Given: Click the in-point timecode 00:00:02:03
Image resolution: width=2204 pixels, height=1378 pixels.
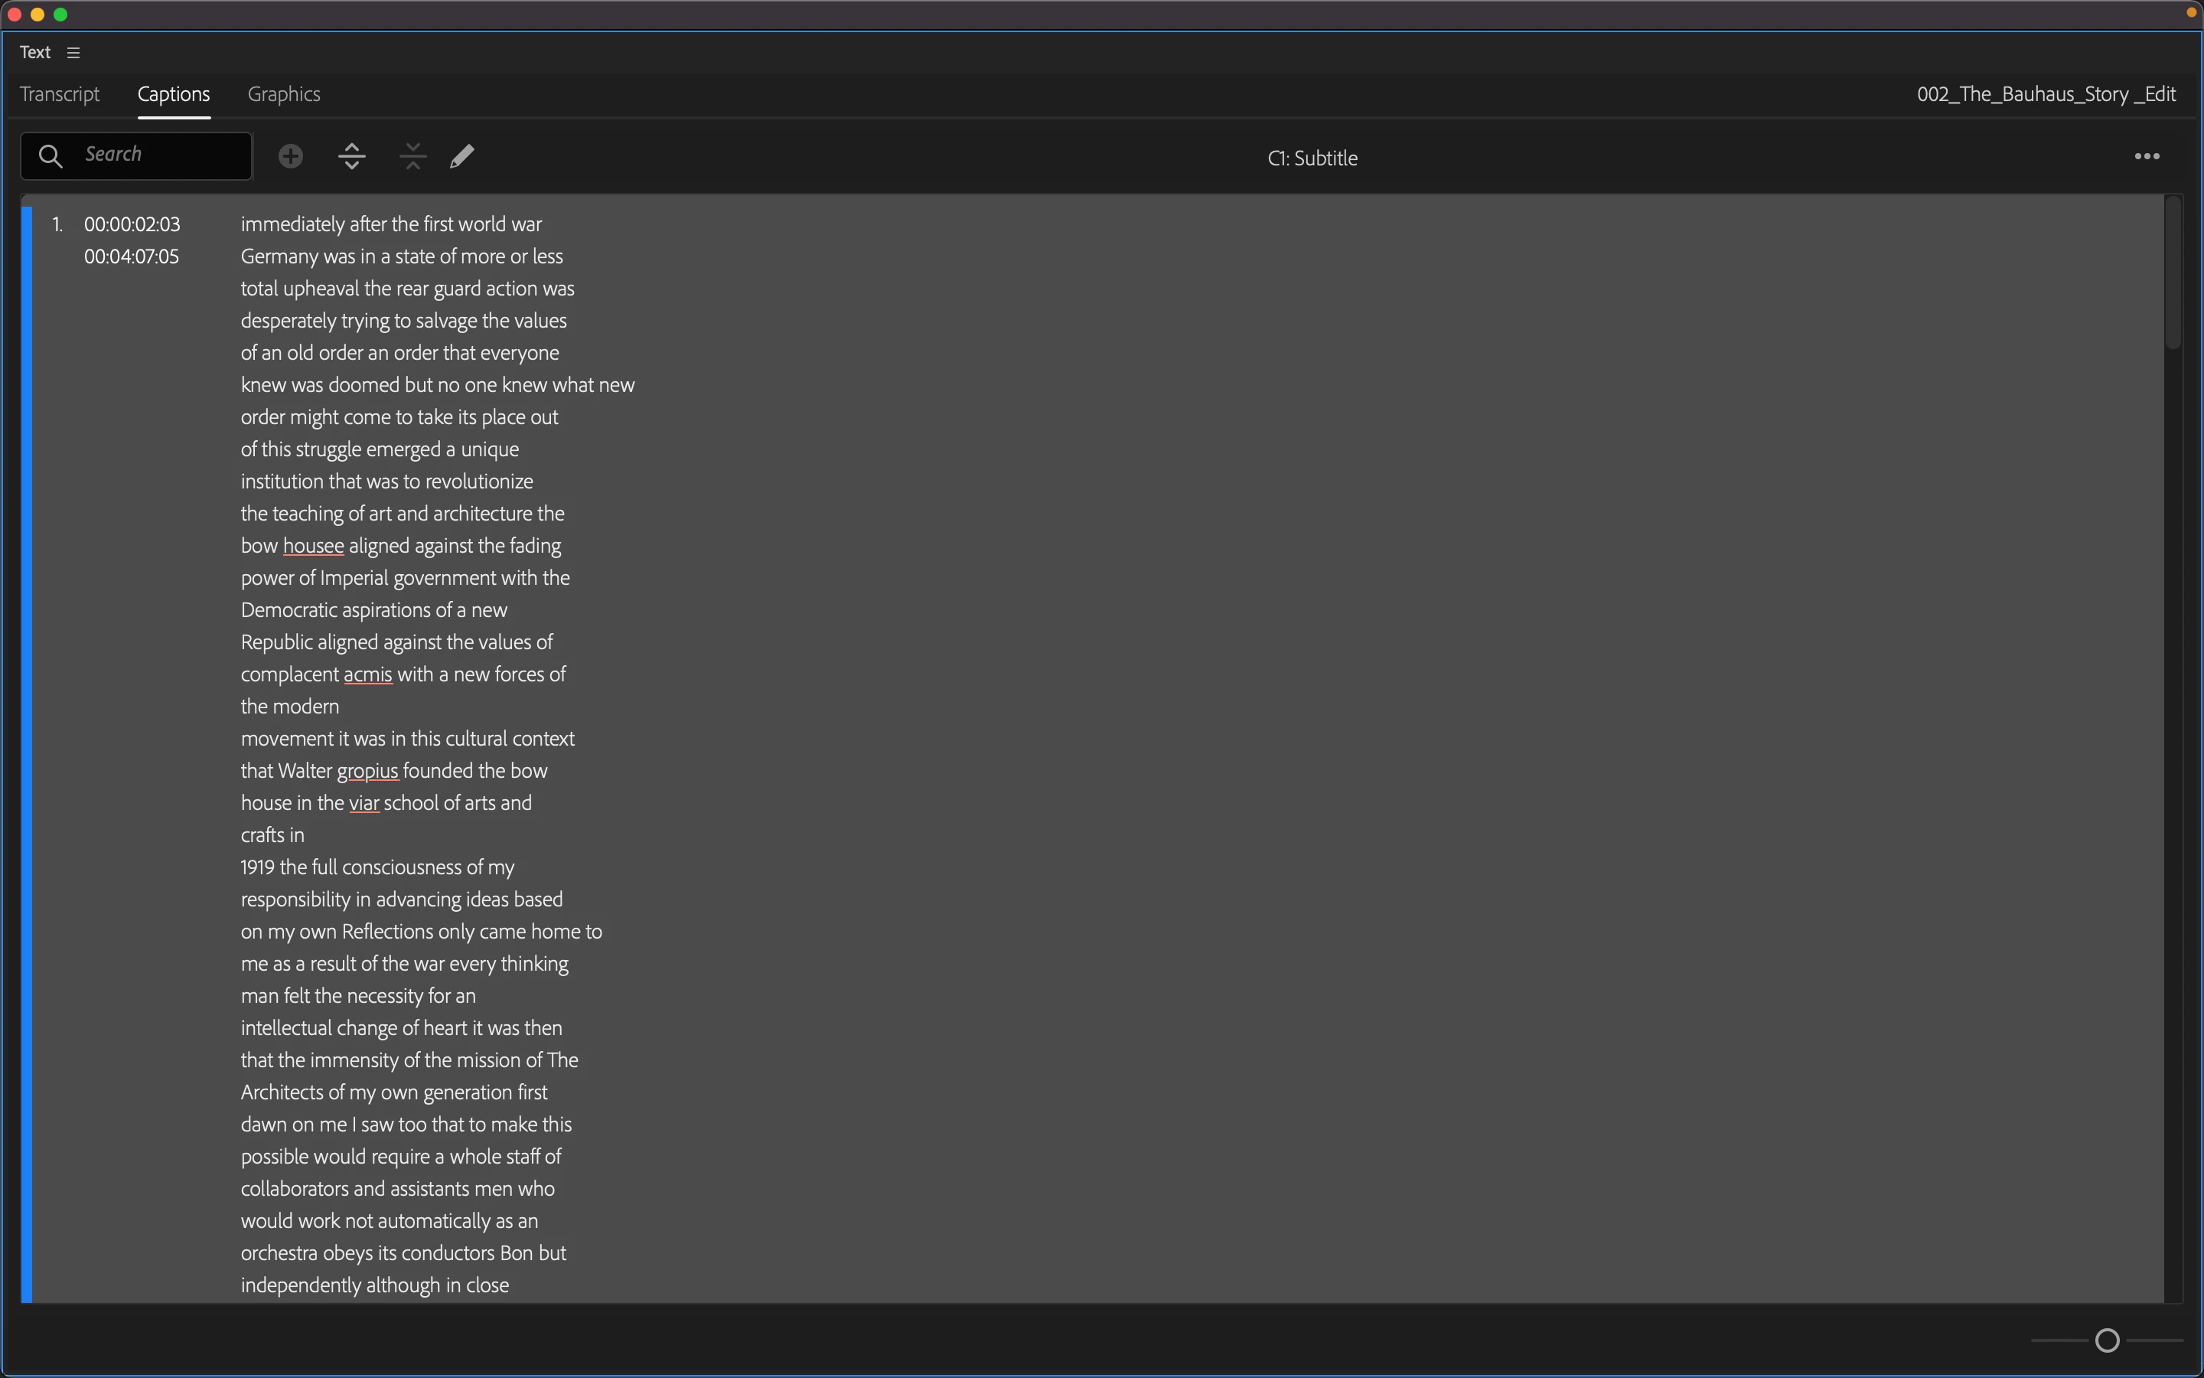Looking at the screenshot, I should point(132,224).
